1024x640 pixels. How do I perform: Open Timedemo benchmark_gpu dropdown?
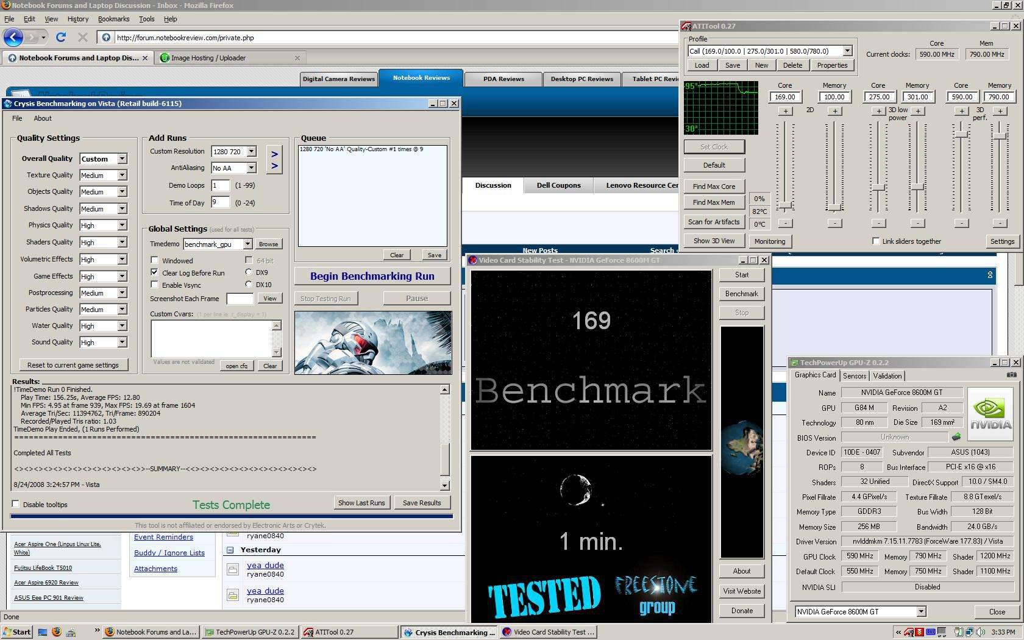pyautogui.click(x=247, y=244)
